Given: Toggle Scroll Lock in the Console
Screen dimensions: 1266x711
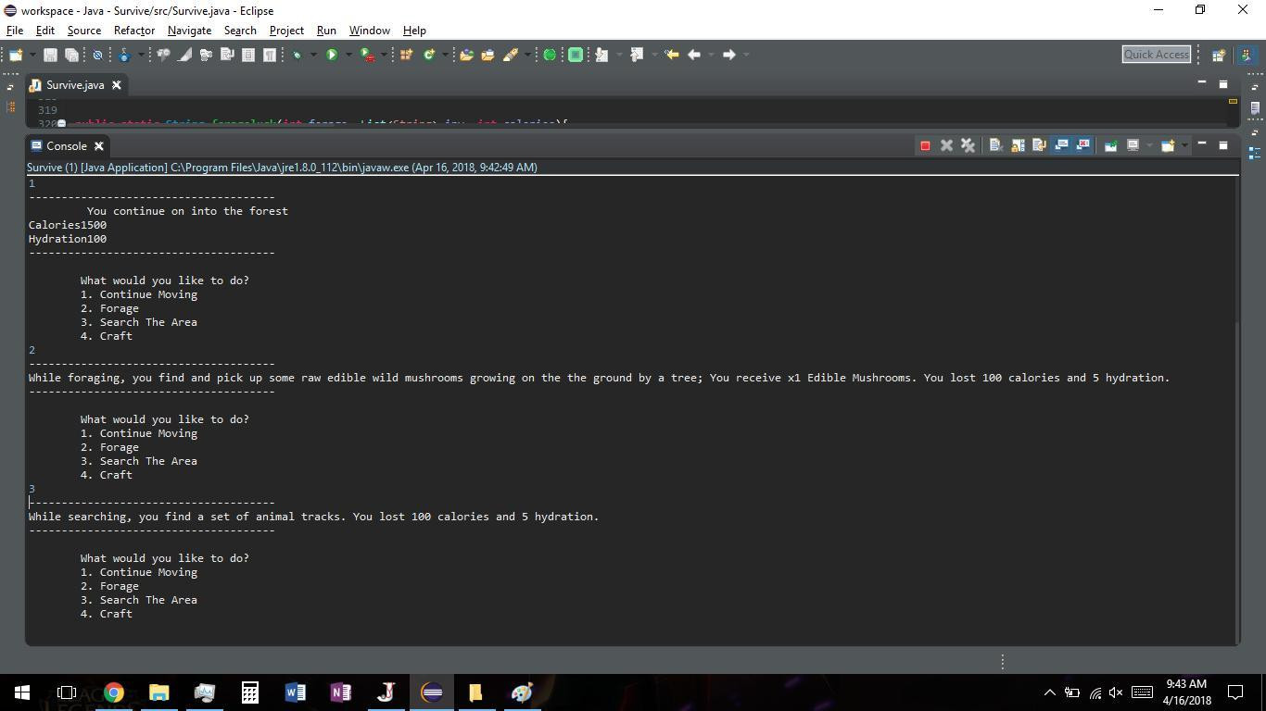Looking at the screenshot, I should [1018, 145].
